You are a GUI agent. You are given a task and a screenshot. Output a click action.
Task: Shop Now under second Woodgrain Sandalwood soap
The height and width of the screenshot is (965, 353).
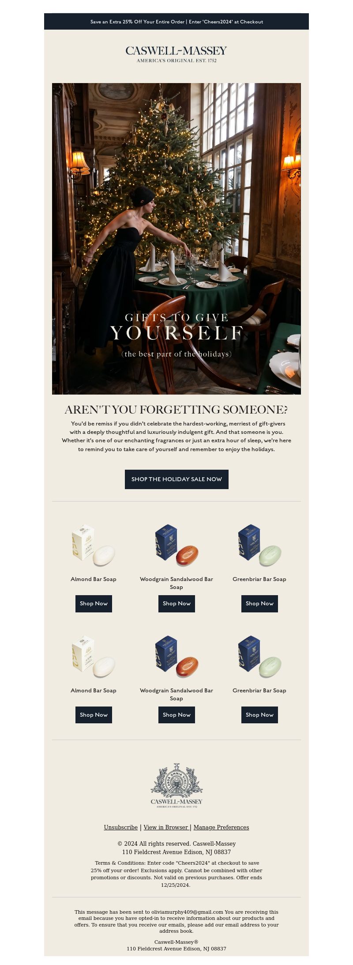click(176, 715)
